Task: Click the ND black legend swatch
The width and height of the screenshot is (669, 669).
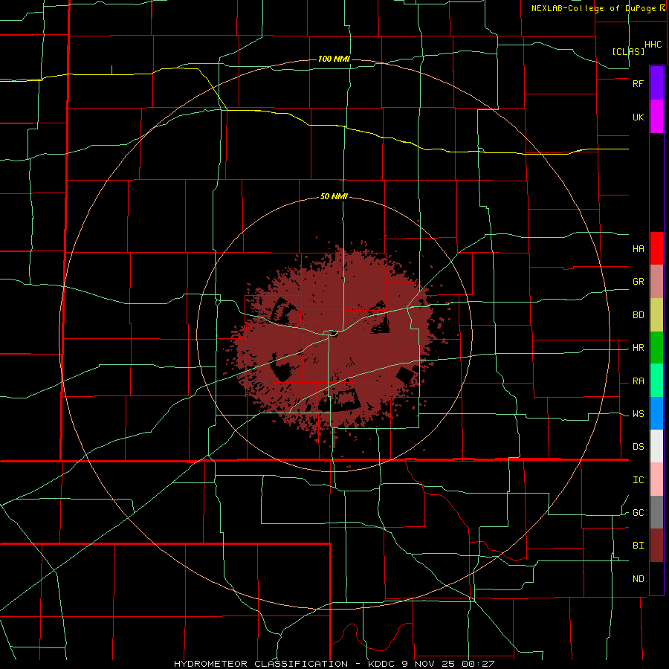Action: [656, 578]
